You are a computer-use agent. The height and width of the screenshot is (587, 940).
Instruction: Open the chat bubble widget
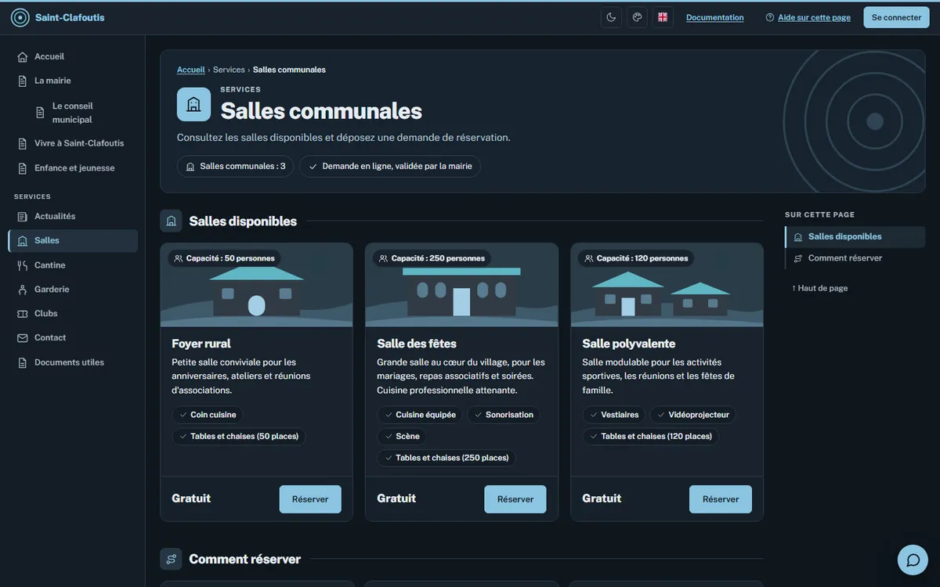[x=913, y=560]
